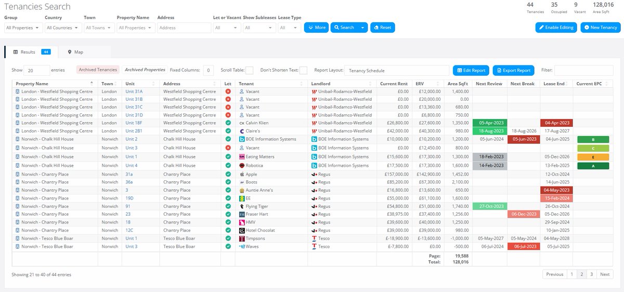Click the building icon beside Norwich - Tesco Blue Boar Unit 1
The height and width of the screenshot is (292, 624).
(18, 238)
